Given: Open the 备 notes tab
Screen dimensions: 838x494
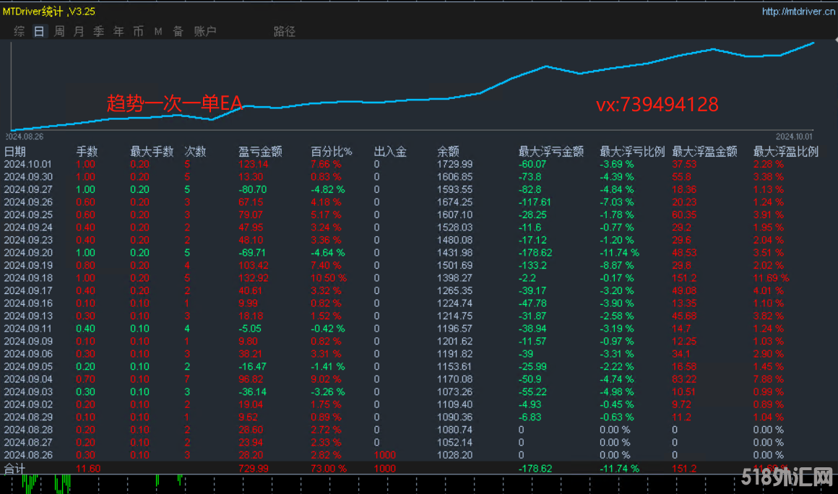Looking at the screenshot, I should click(178, 32).
